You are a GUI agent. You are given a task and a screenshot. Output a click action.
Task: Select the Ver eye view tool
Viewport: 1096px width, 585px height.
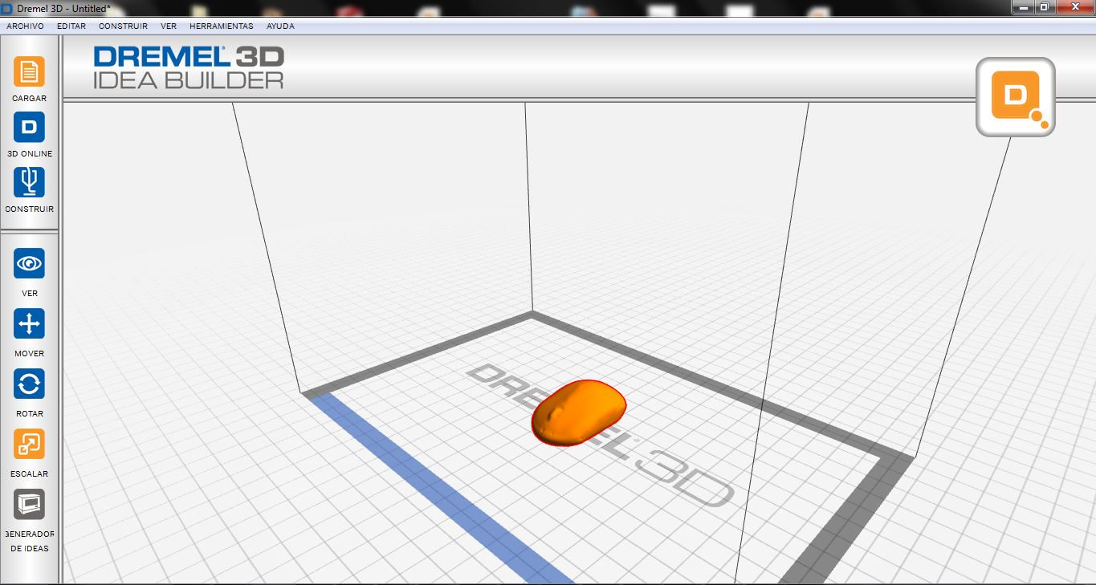pyautogui.click(x=29, y=263)
